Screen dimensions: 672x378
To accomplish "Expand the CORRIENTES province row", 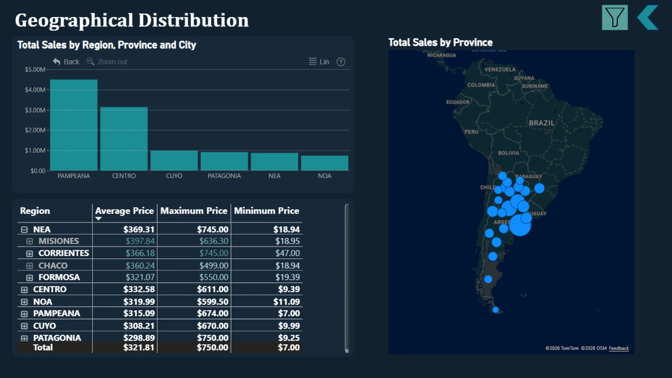I will tap(30, 253).
